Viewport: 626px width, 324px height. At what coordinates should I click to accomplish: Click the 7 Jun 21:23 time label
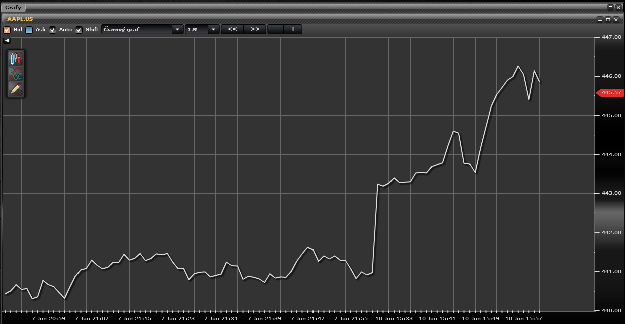[x=178, y=318]
